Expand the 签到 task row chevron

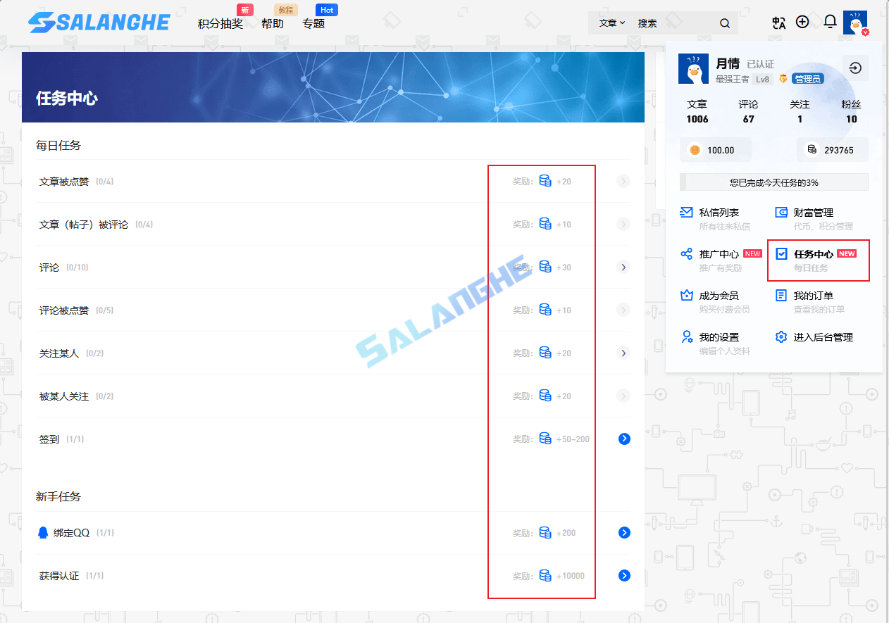(624, 438)
